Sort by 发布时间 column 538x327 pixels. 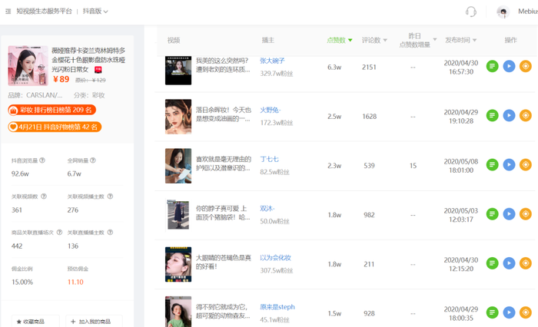click(x=461, y=40)
